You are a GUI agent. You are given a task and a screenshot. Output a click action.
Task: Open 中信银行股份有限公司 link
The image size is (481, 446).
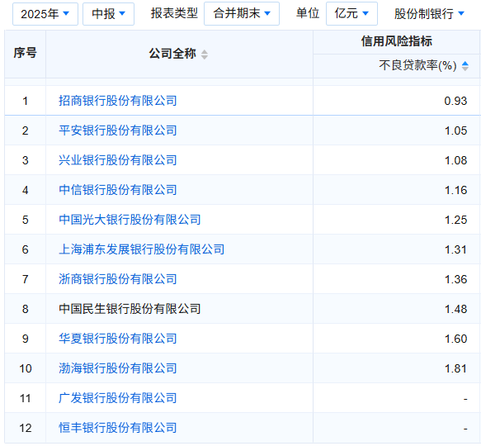(118, 190)
